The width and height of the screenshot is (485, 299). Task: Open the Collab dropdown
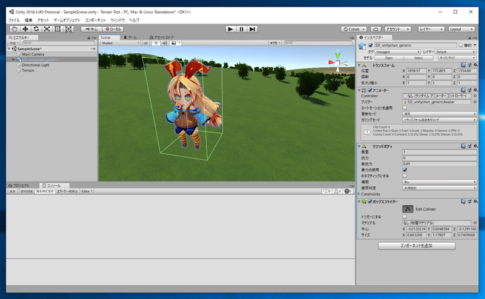(354, 29)
